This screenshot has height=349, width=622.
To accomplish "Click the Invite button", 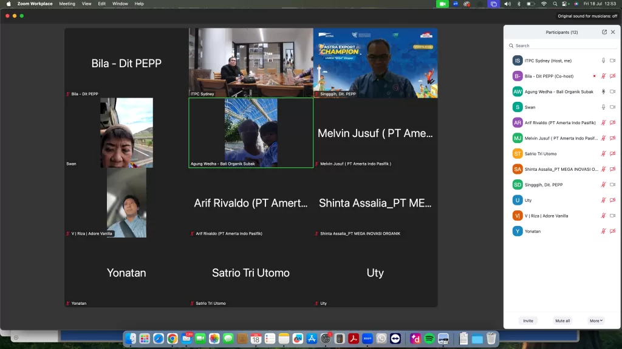I will pyautogui.click(x=528, y=321).
